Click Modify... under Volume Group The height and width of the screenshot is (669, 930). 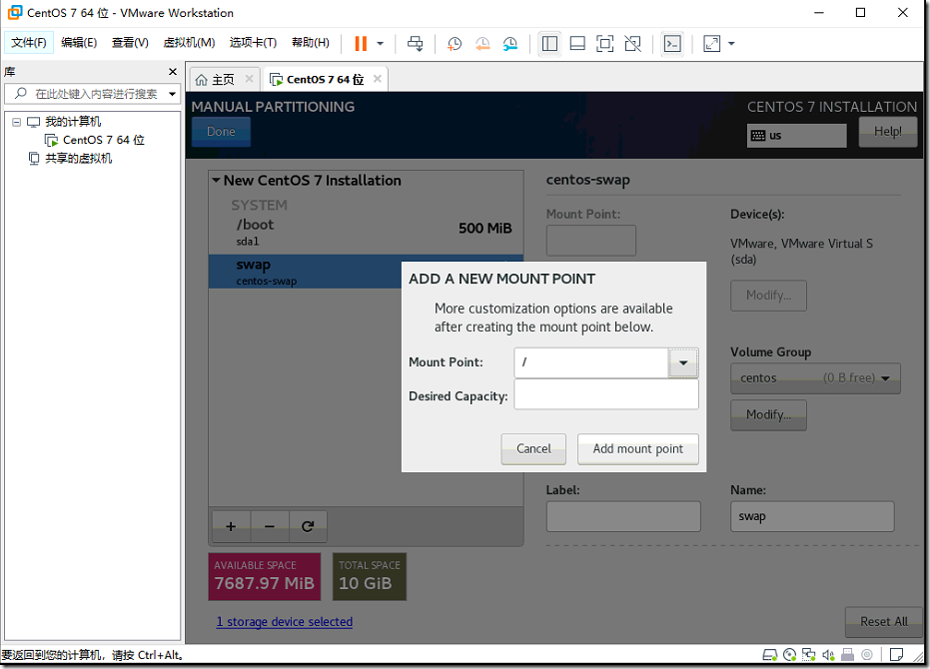pyautogui.click(x=768, y=415)
